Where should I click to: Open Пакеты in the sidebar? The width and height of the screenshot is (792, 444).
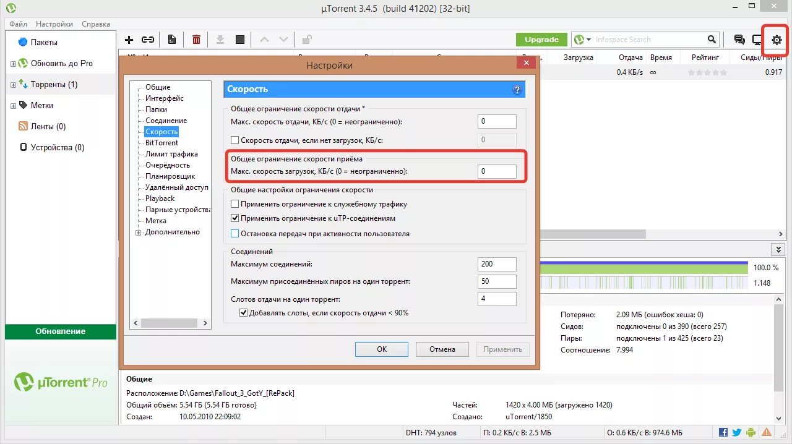[x=44, y=42]
